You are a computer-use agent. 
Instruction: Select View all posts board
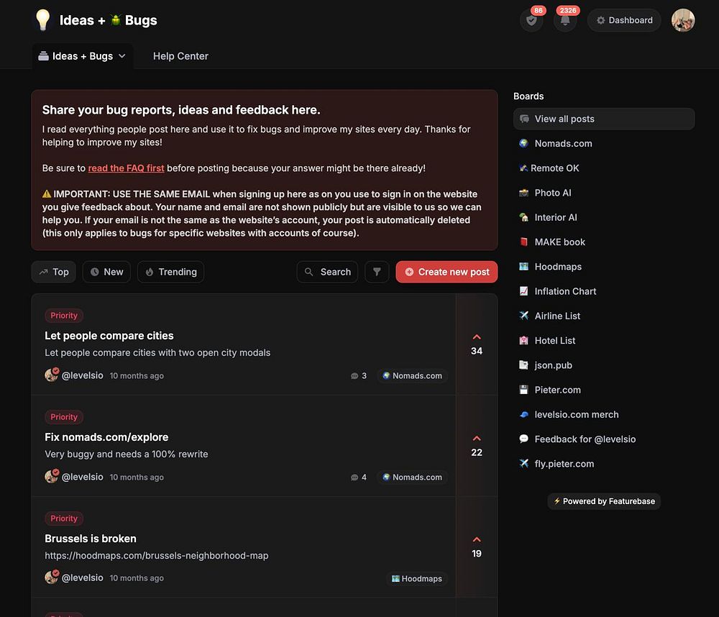tap(604, 119)
